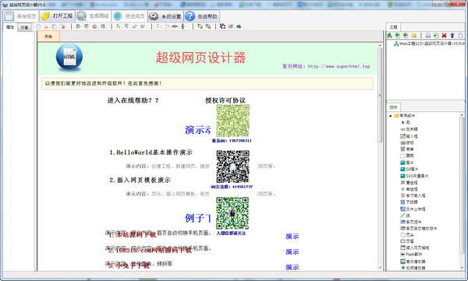Select the 控件 controls panel tab
468x281 pixels.
[393, 107]
